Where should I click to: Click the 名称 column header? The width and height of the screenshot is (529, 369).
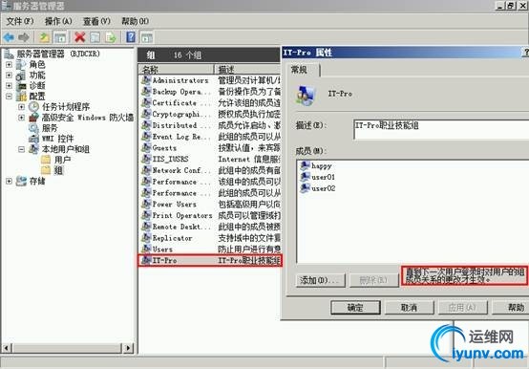pos(176,70)
